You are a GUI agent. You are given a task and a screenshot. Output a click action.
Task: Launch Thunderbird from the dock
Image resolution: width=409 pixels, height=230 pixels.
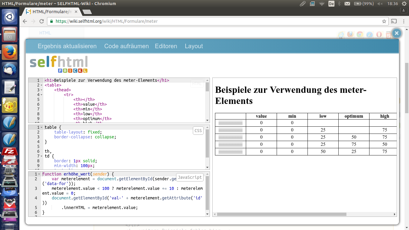pyautogui.click(x=10, y=70)
